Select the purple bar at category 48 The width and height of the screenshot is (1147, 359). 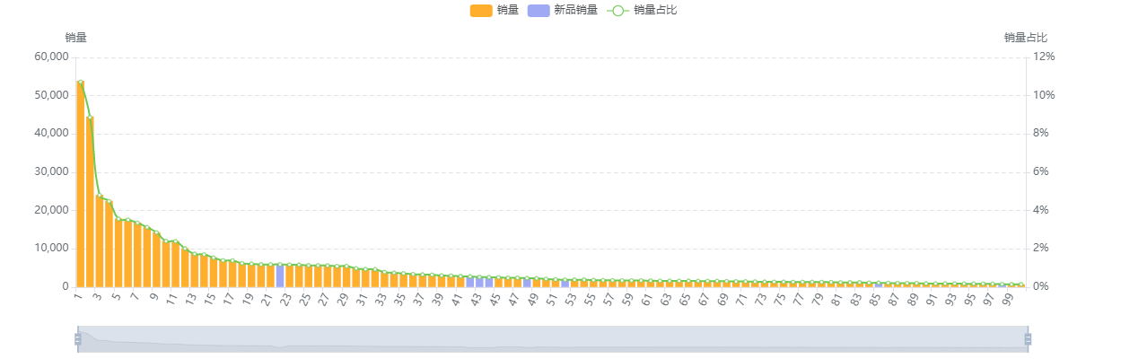(527, 283)
